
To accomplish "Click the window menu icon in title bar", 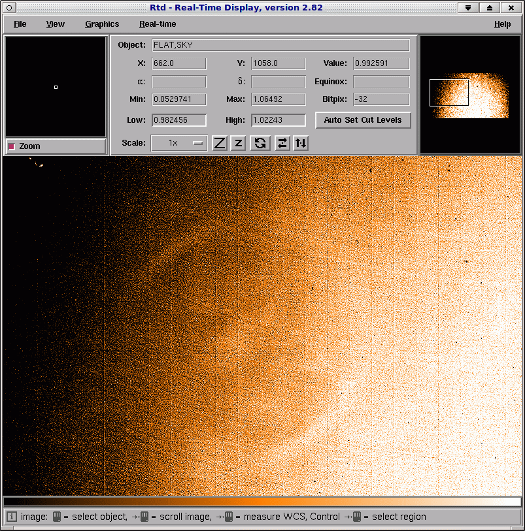I will [9, 8].
